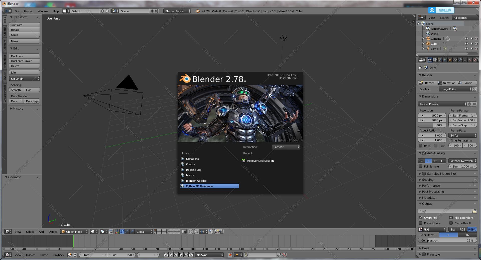Open Recover Last Session in splash

tap(260, 161)
